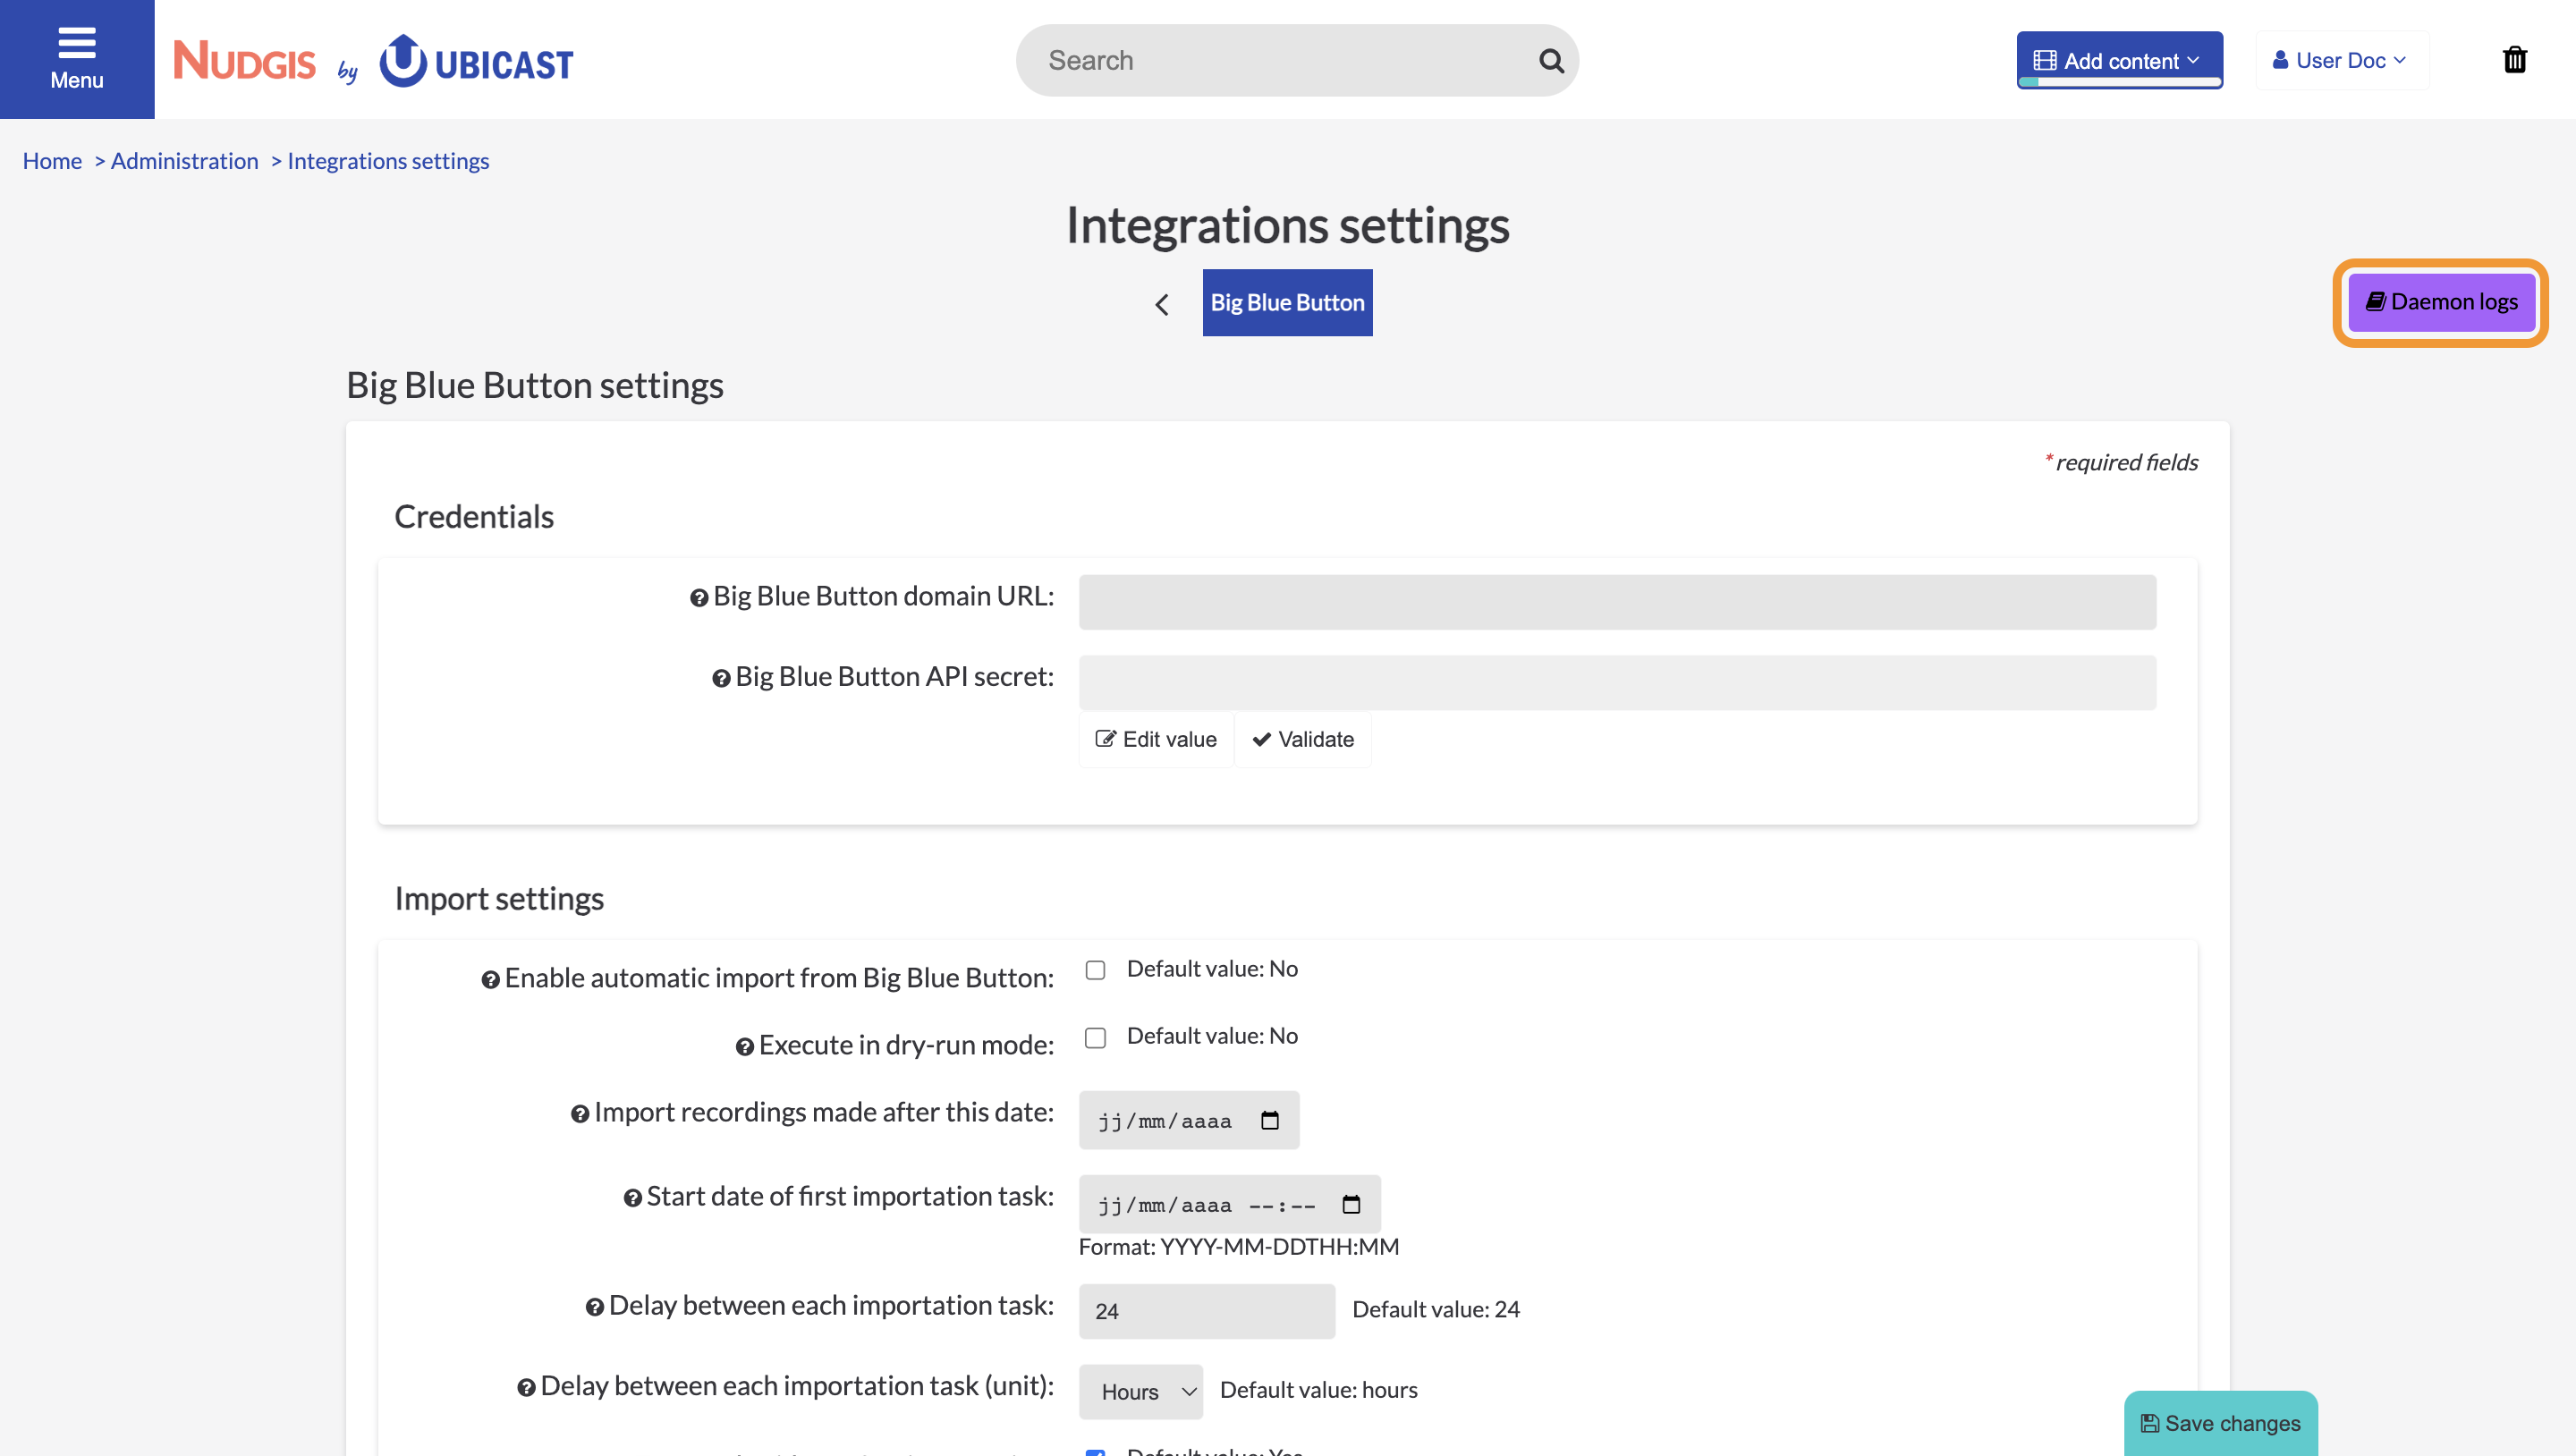Click 'Default value: 24' text
This screenshot has width=2576, height=1456.
(1435, 1310)
